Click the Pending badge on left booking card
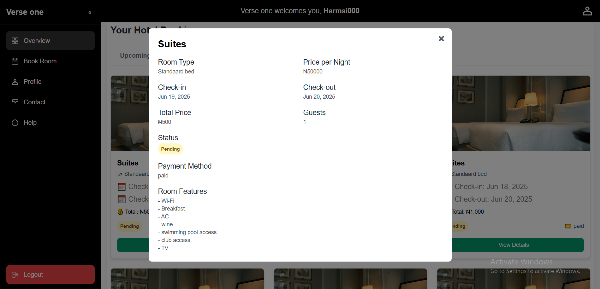Viewport: 600px width, 289px height. 129,226
